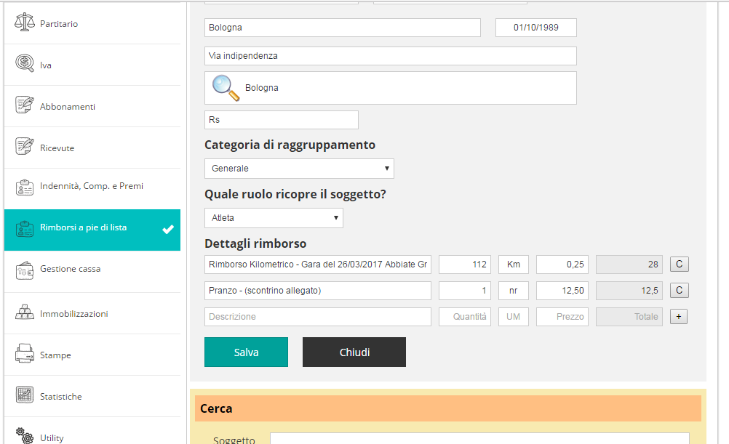Click the magnifying glass next to Bologna

[x=226, y=88]
